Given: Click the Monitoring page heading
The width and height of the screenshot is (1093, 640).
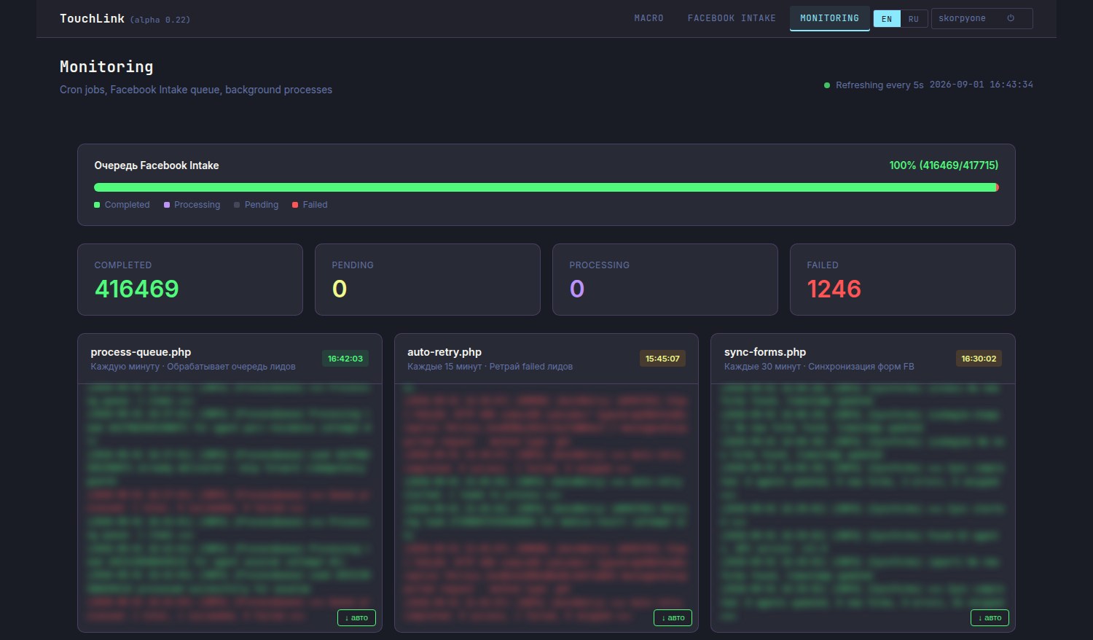Looking at the screenshot, I should [x=106, y=67].
